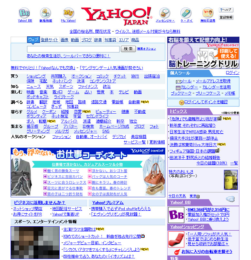Click the HOT flame icon

(177, 252)
